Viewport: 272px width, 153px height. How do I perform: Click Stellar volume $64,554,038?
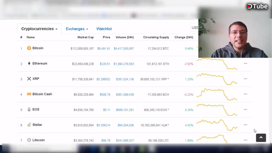tap(126, 125)
